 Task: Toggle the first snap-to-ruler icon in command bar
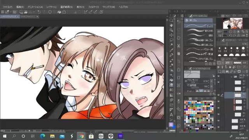86,12
